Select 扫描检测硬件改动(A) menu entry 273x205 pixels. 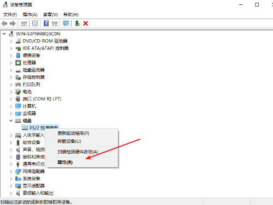click(x=78, y=152)
